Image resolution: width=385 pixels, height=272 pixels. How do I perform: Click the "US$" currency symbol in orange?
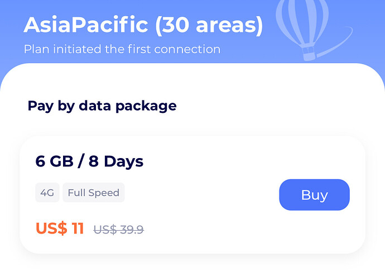click(51, 228)
